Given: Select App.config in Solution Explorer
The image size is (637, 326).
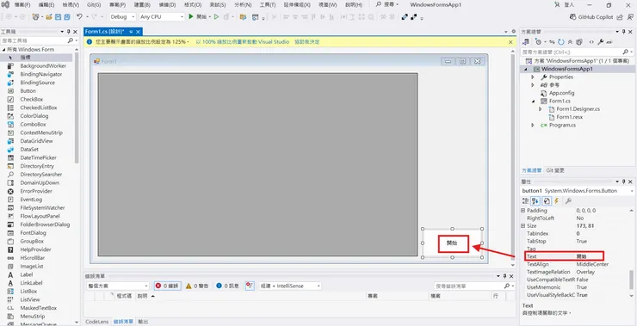Looking at the screenshot, I should click(561, 93).
